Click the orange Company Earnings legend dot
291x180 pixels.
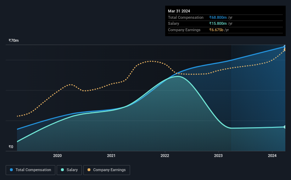tap(89, 170)
